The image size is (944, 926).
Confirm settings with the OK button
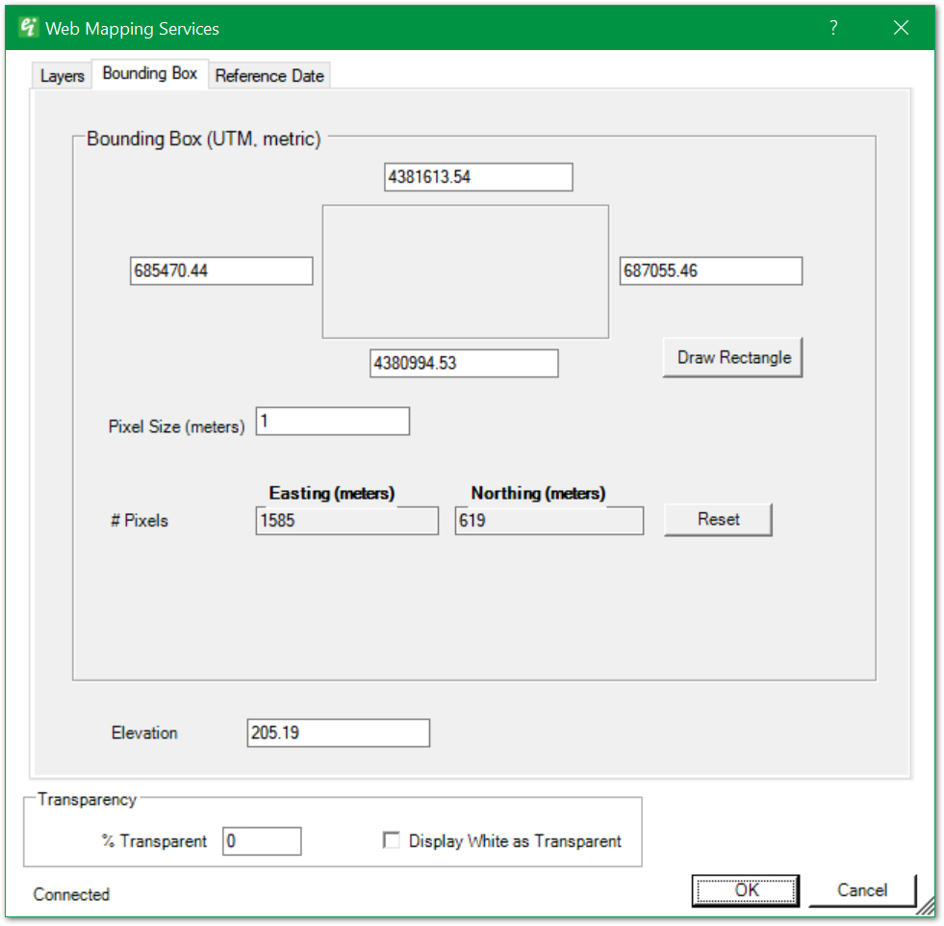pos(746,890)
